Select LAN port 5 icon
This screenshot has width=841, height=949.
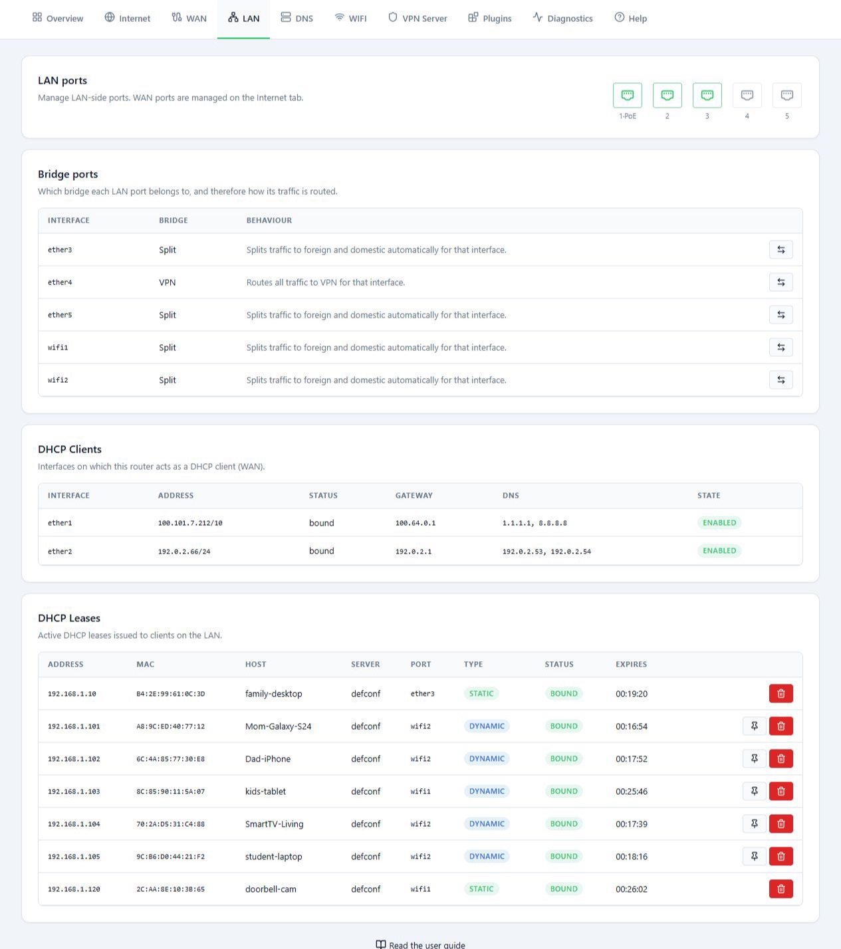pos(786,95)
